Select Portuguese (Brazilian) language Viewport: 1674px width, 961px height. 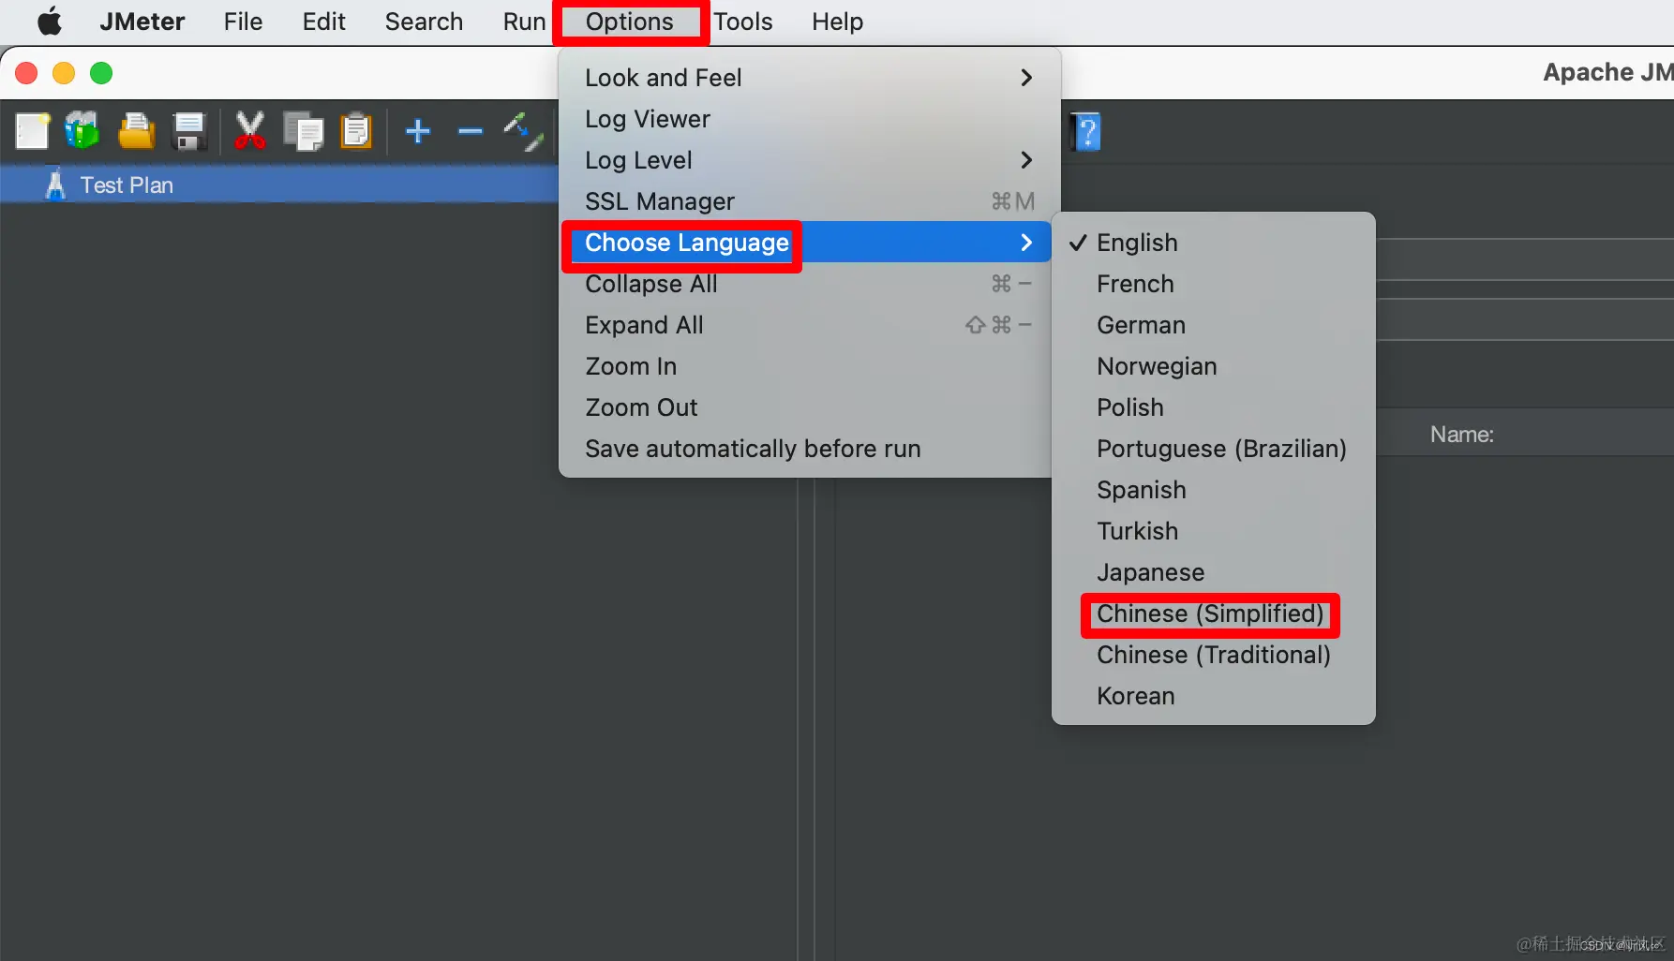coord(1214,449)
